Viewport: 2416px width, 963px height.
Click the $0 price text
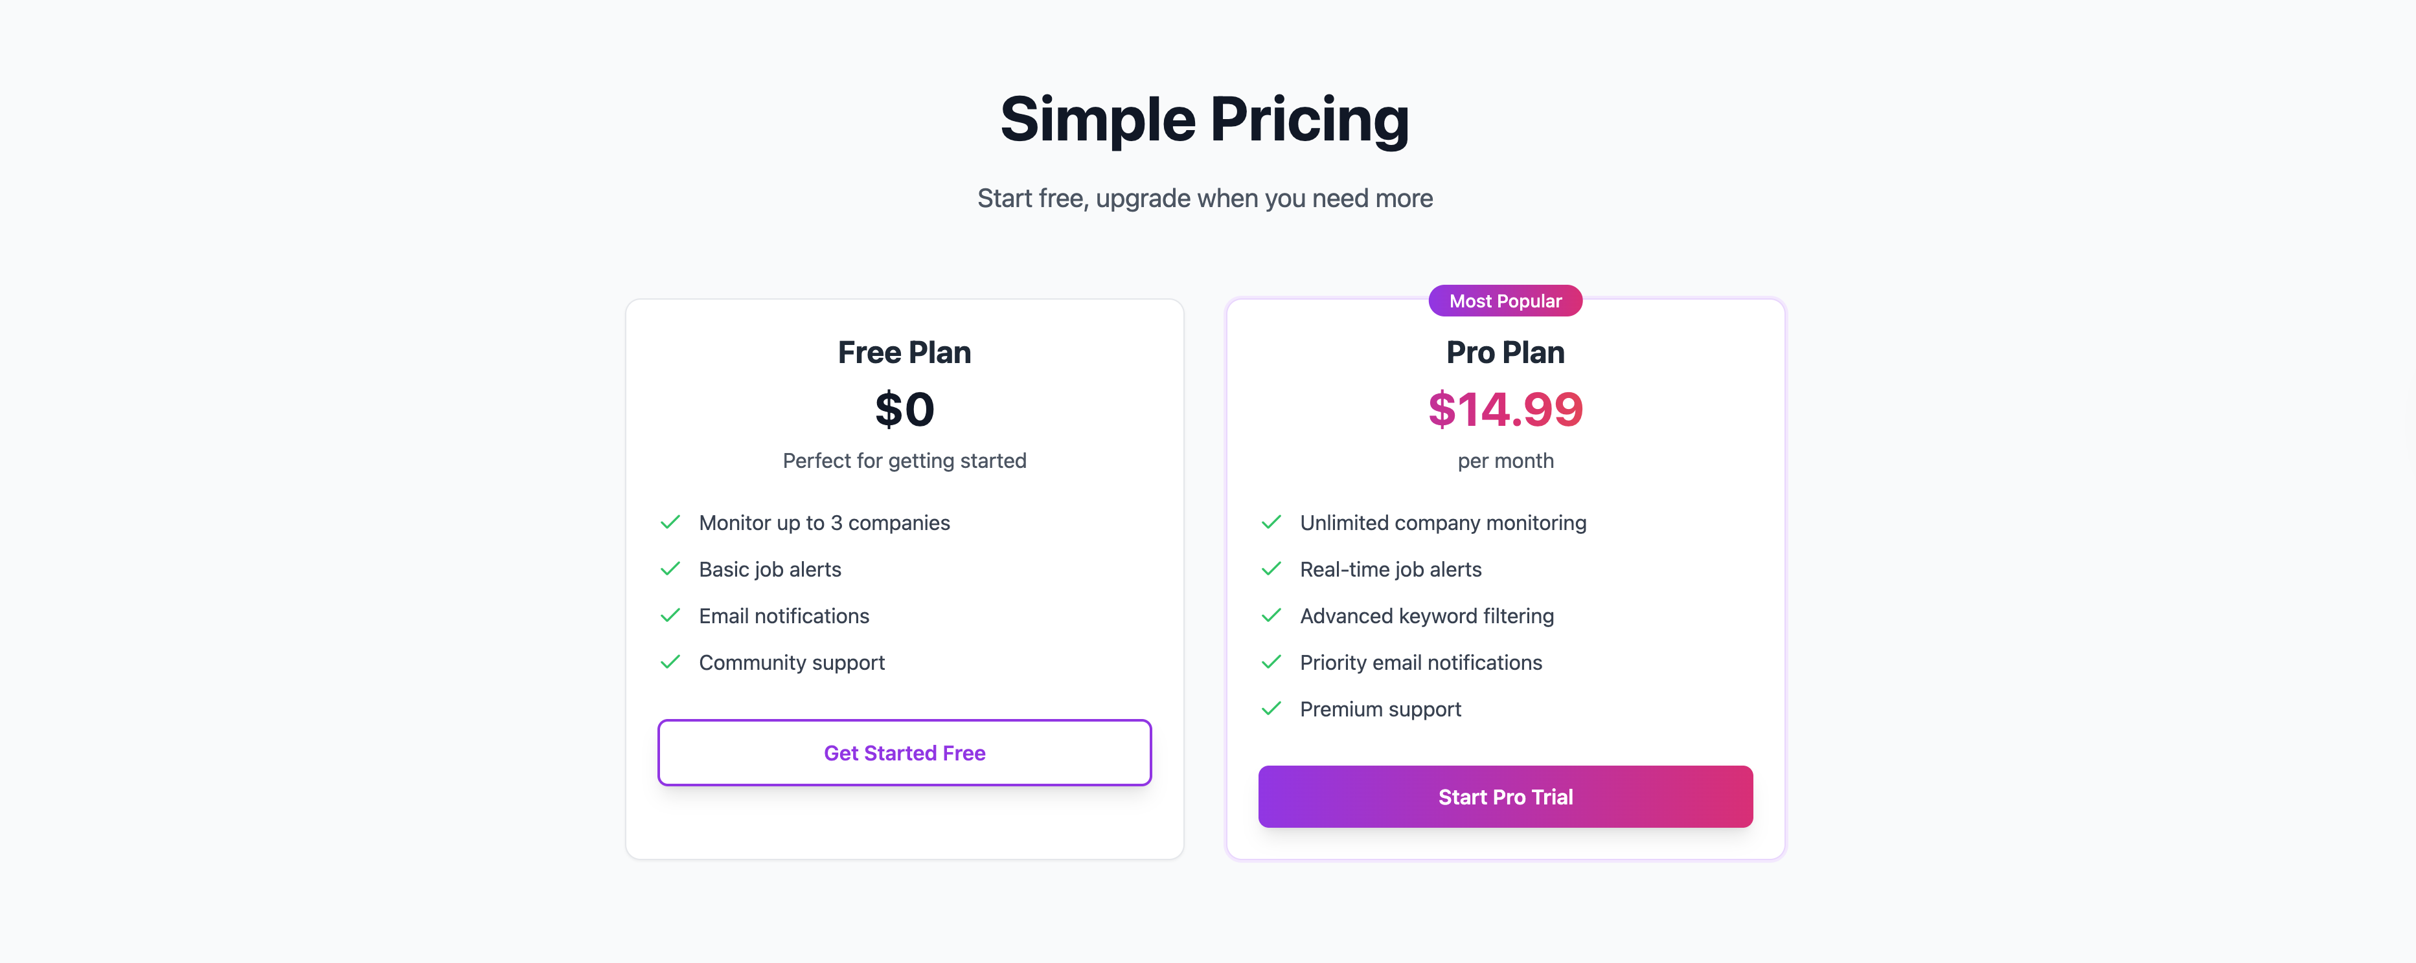[x=904, y=410]
